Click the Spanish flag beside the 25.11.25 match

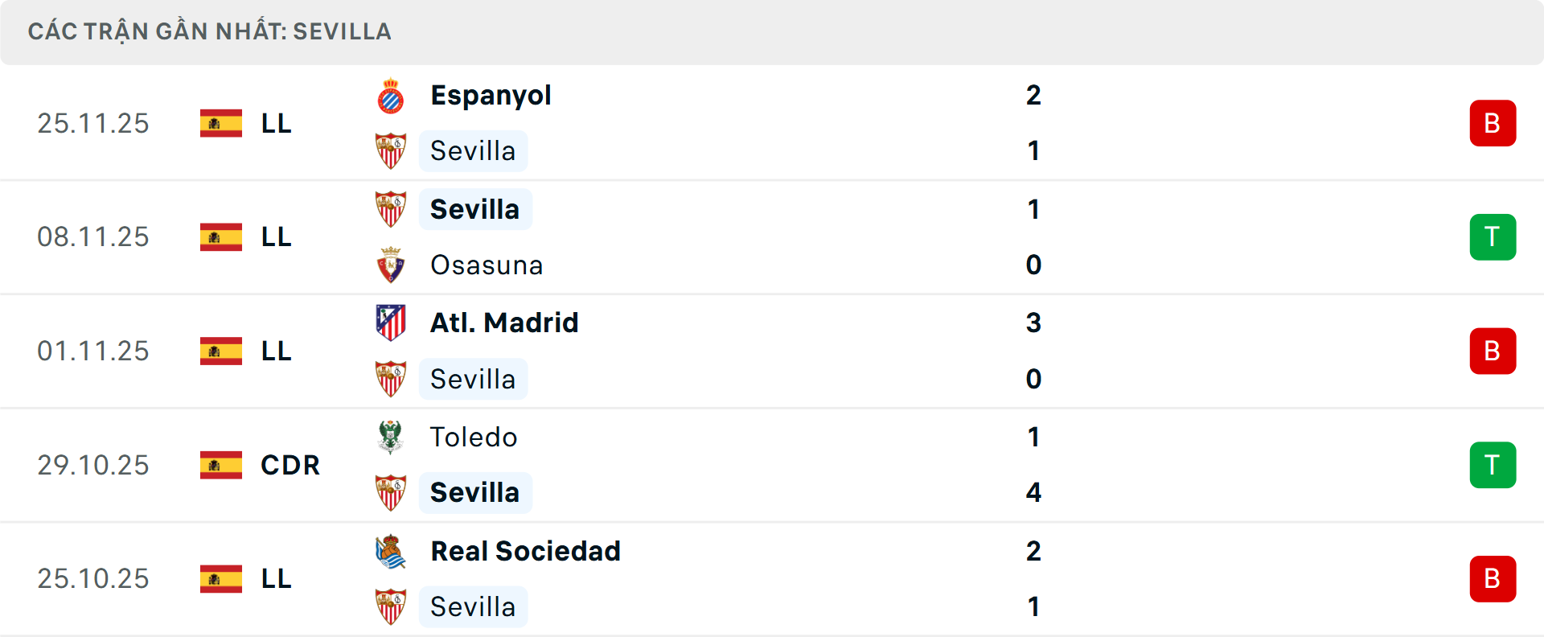pyautogui.click(x=220, y=123)
